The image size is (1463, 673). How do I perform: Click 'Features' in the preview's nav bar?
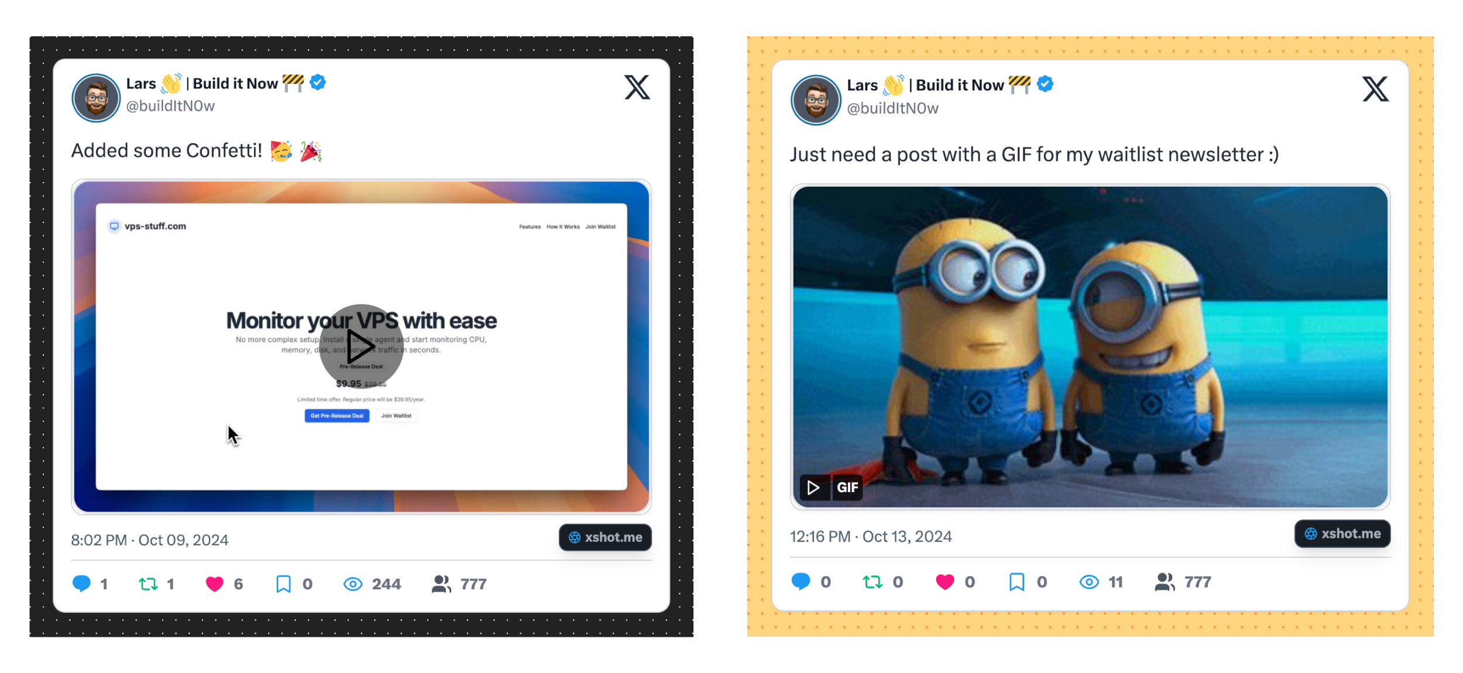(530, 227)
